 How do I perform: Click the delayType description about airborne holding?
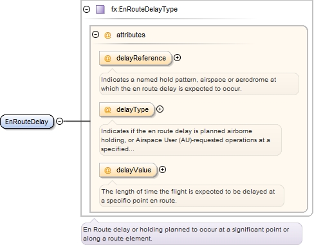point(190,140)
